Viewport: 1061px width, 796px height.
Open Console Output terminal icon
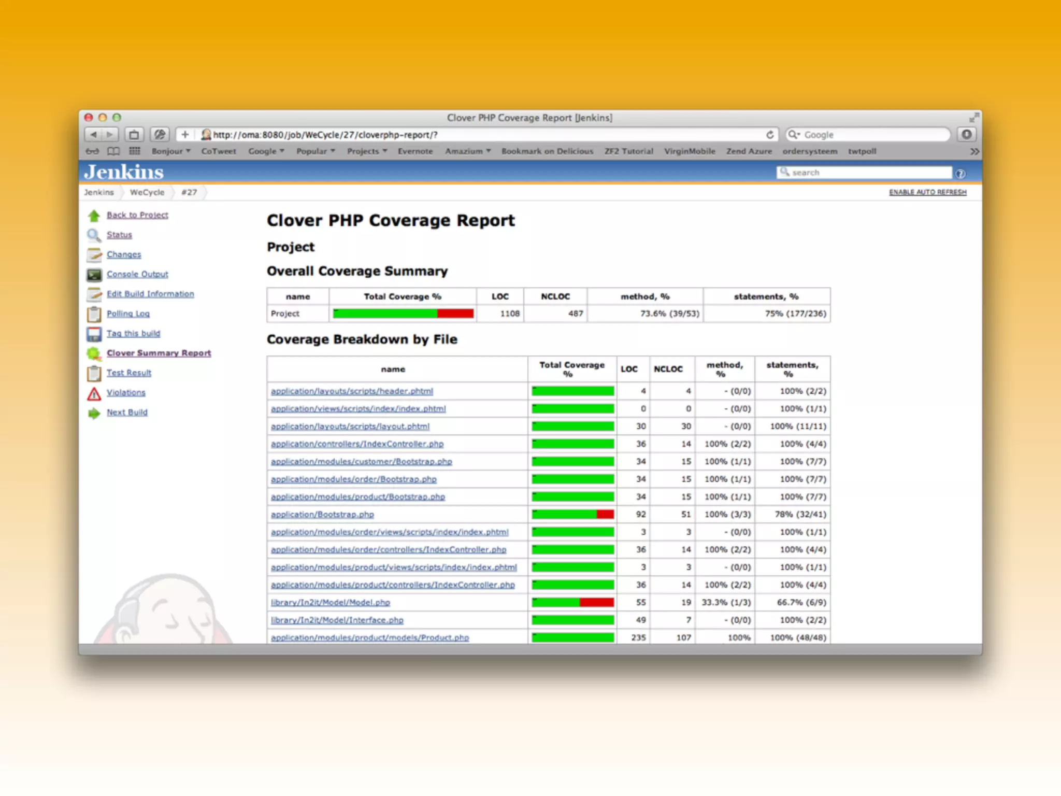[x=94, y=275]
